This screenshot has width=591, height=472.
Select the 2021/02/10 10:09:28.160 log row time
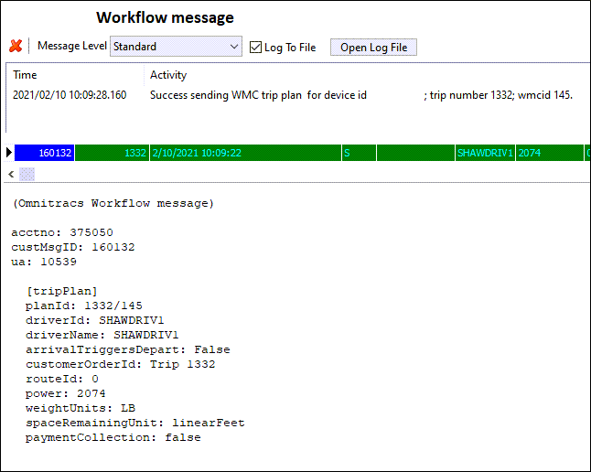pyautogui.click(x=70, y=95)
